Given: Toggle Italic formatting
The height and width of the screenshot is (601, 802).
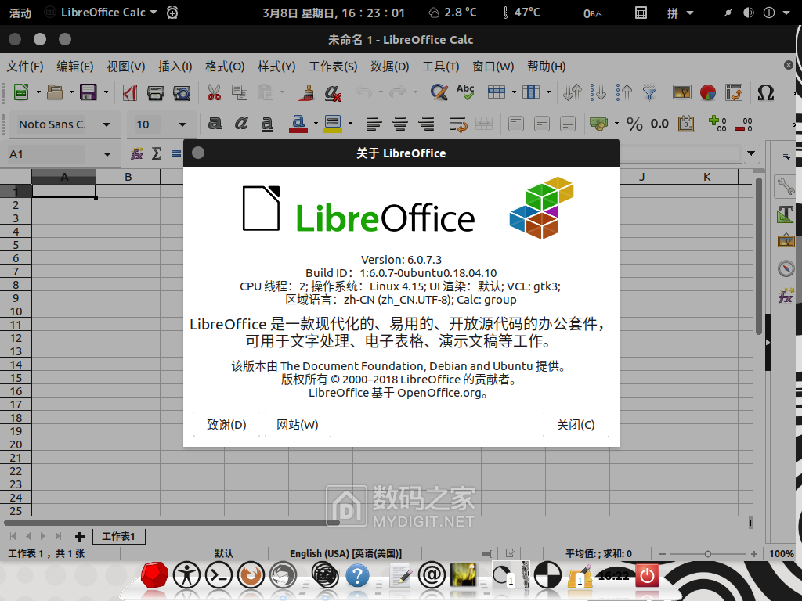Looking at the screenshot, I should 241,123.
